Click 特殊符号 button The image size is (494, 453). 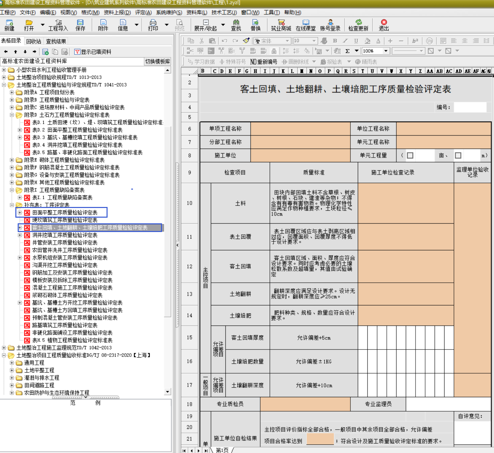point(232,62)
